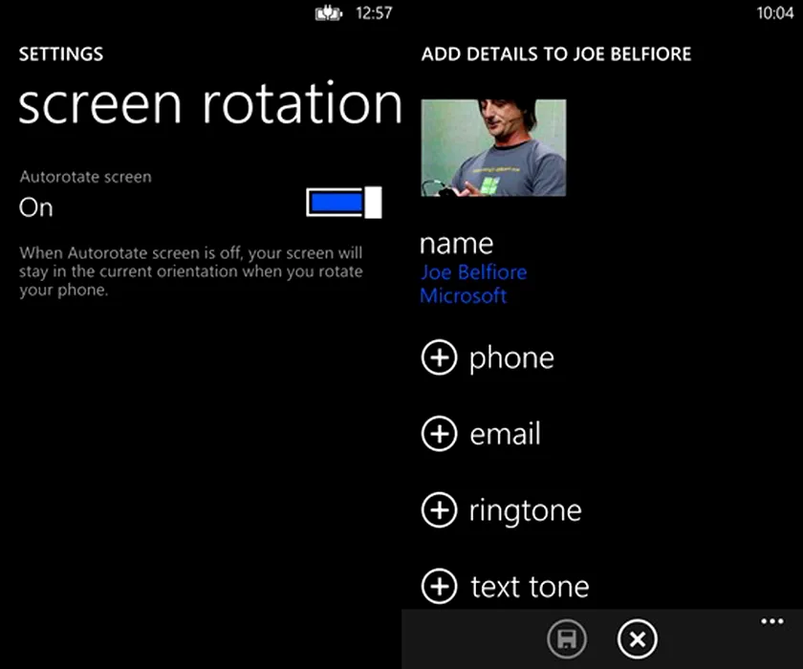Select the text tone label
803x669 pixels.
[530, 587]
